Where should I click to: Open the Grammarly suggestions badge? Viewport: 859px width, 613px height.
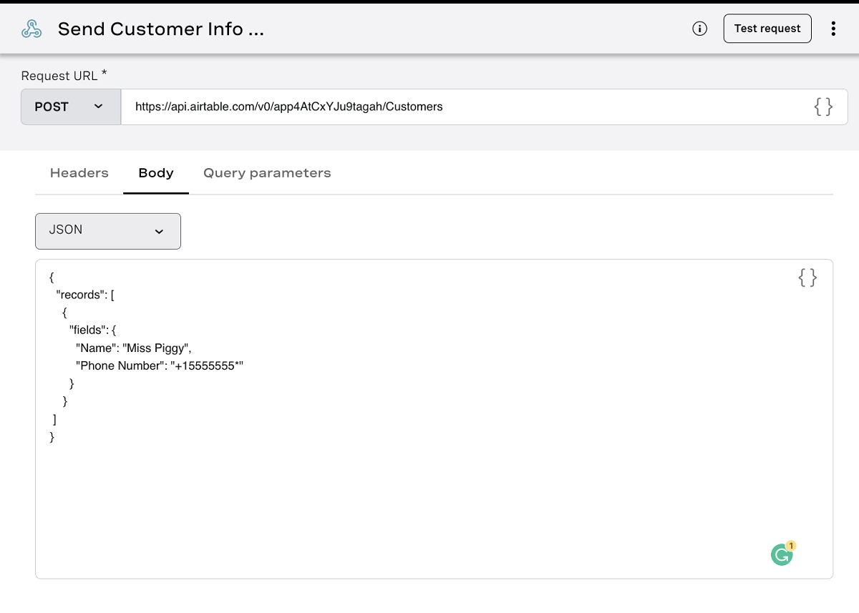783,554
